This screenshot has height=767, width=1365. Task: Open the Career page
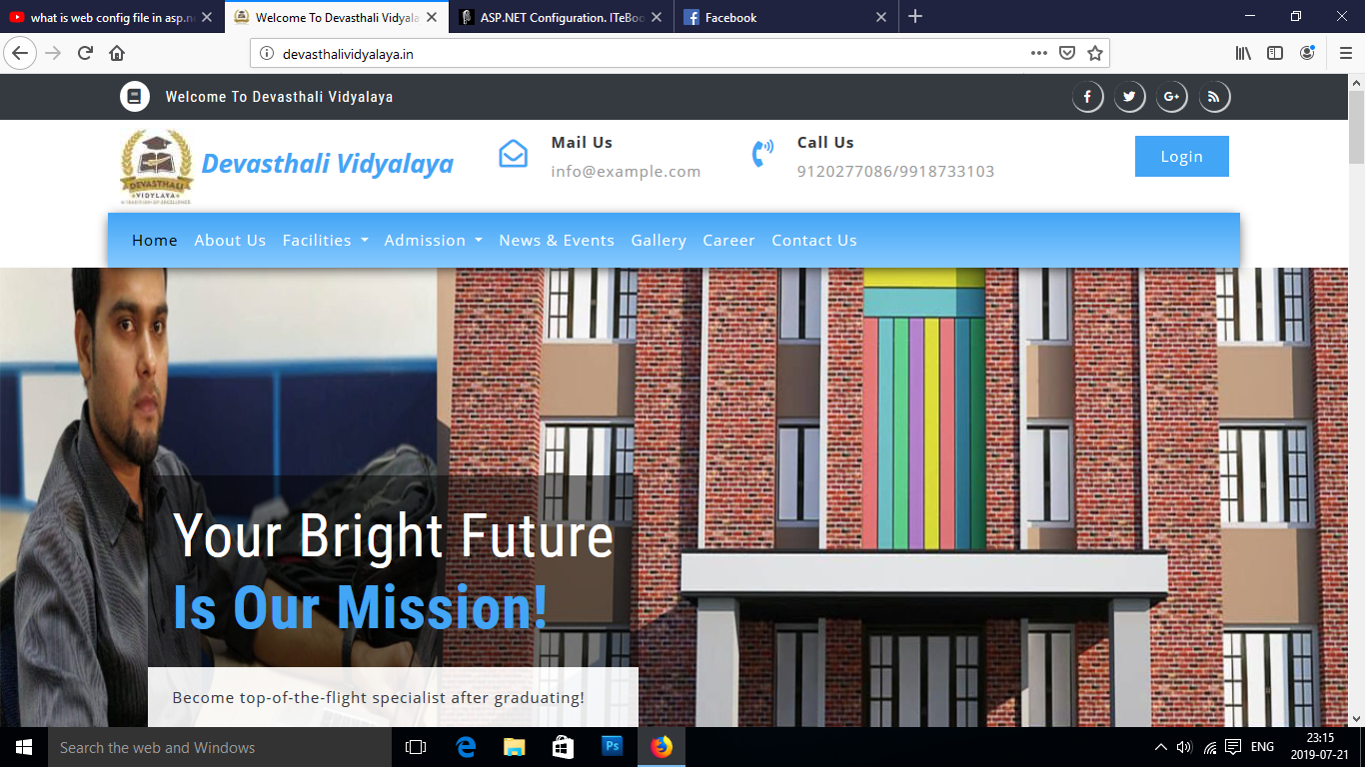click(728, 241)
